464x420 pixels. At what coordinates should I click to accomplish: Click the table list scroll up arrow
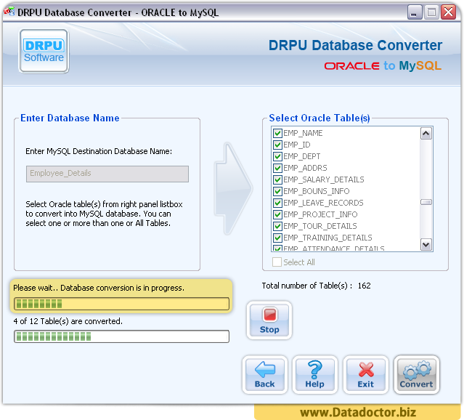click(x=426, y=134)
